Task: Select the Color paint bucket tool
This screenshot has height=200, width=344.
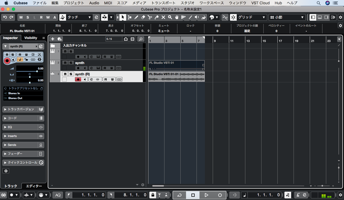Action: click(204, 17)
